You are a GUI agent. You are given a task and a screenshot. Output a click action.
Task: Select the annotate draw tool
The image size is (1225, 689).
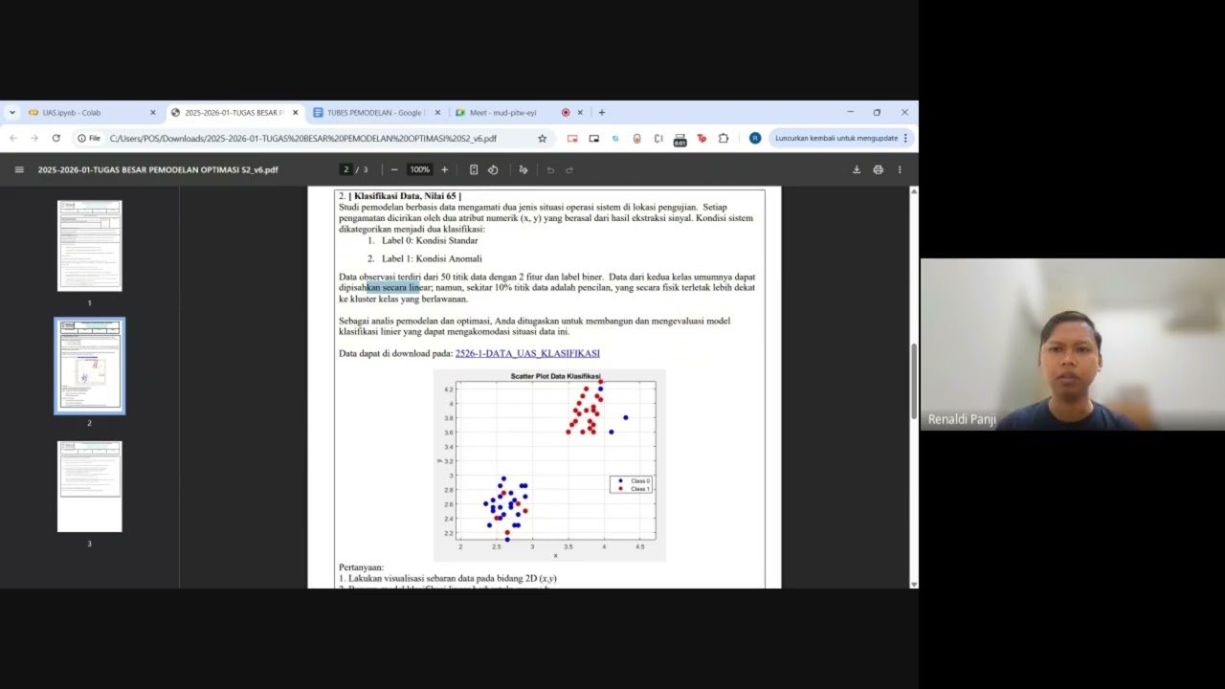523,169
